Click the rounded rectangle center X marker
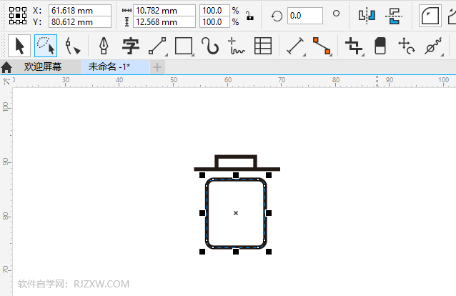 click(236, 213)
